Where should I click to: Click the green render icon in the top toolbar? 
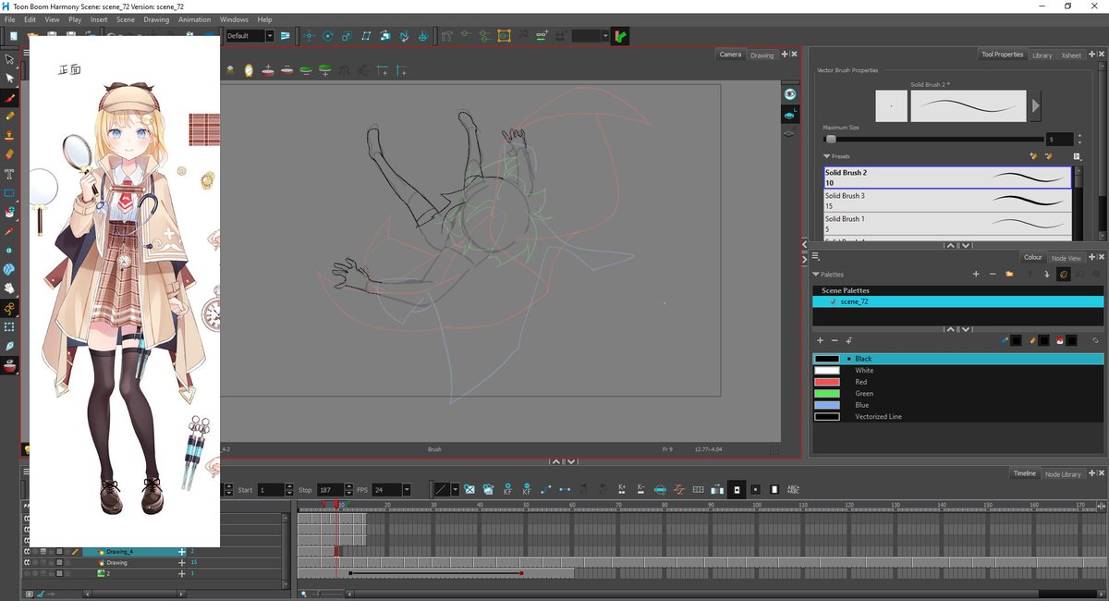pos(619,36)
